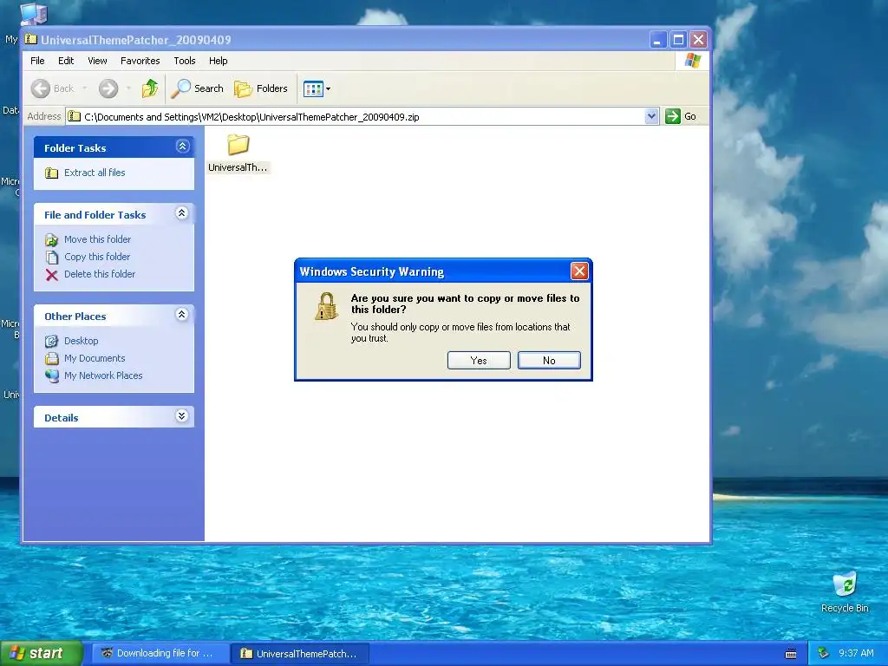Click the zip icon in the window title bar
The height and width of the screenshot is (666, 888).
pyautogui.click(x=31, y=40)
